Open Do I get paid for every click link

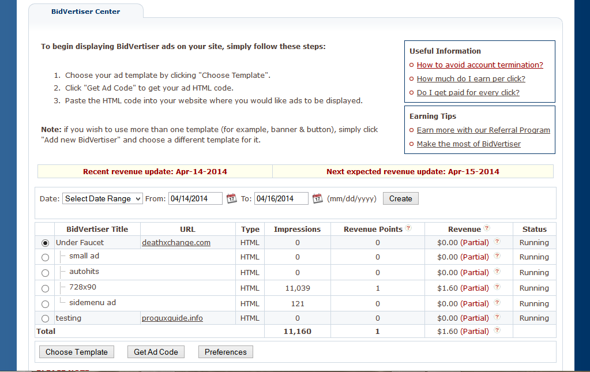click(x=468, y=92)
